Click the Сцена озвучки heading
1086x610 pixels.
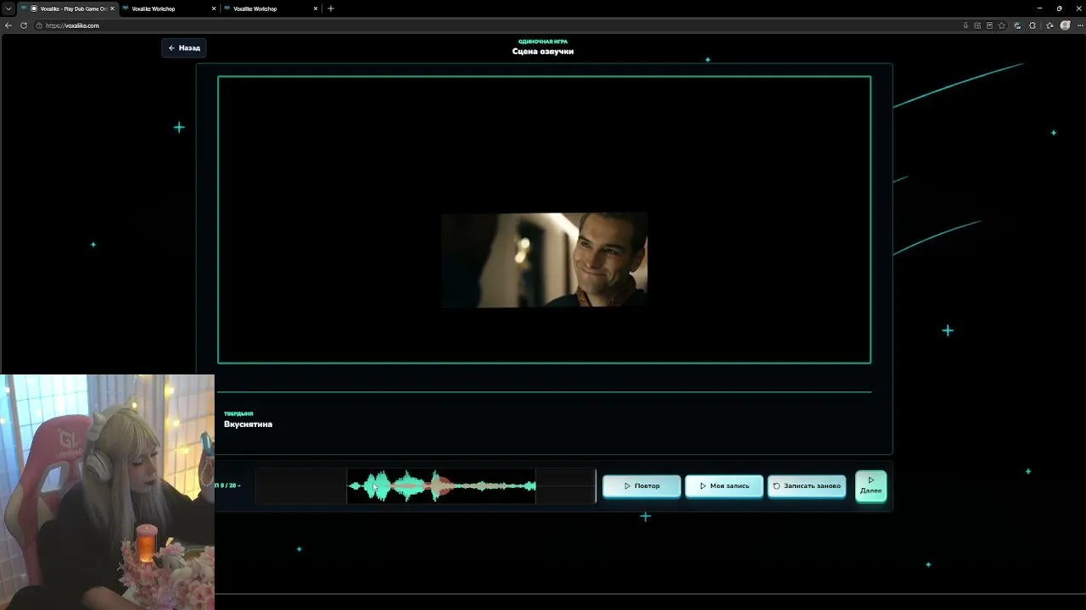click(x=543, y=51)
